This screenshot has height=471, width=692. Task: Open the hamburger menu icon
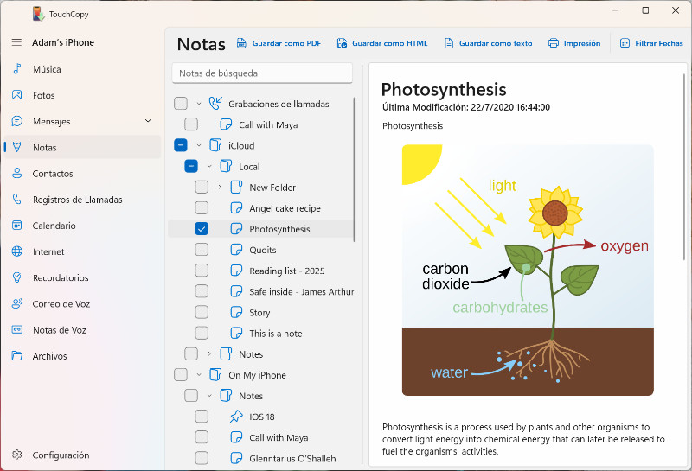(16, 42)
